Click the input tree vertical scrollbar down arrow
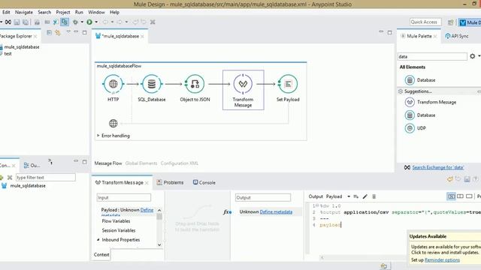 tap(159, 244)
